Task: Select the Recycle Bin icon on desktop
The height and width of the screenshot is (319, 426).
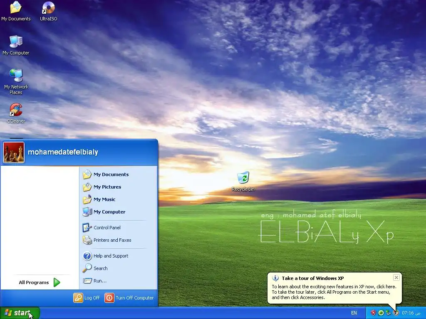Action: 243,181
